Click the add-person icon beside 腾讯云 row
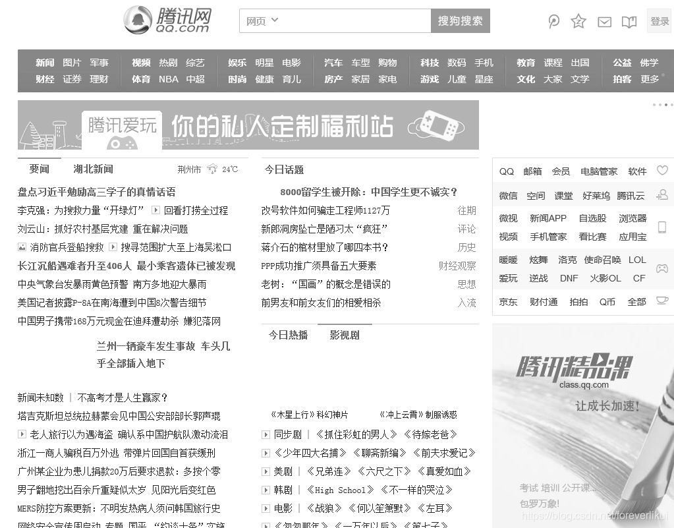The image size is (674, 528). point(662,194)
